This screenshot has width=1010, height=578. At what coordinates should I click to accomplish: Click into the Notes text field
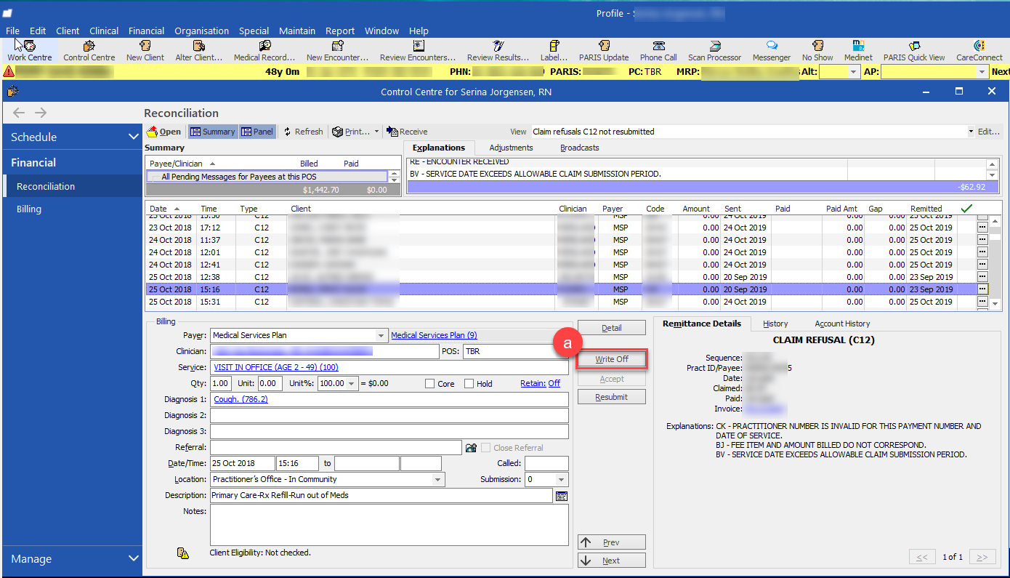pos(389,525)
